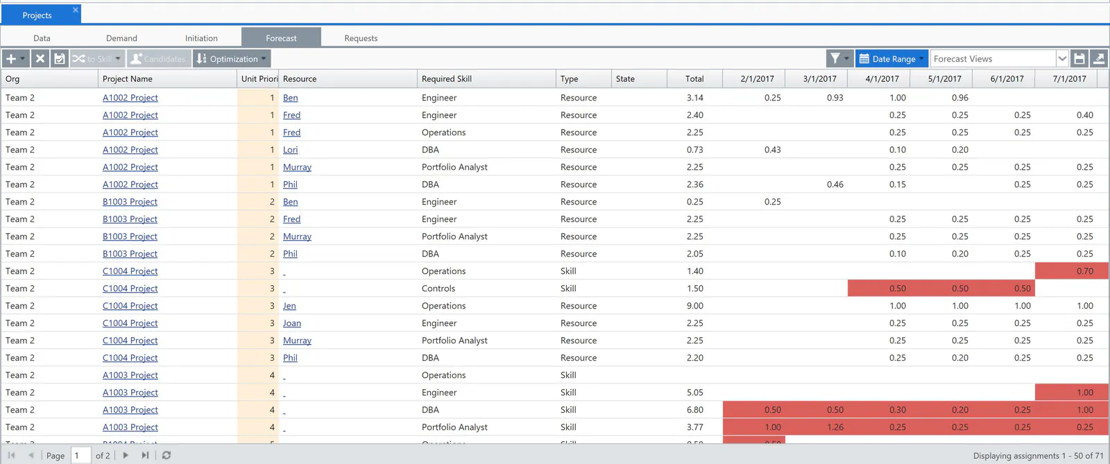
Task: Open A1003 Project link in the Portfolio Analyst row
Action: pos(130,427)
